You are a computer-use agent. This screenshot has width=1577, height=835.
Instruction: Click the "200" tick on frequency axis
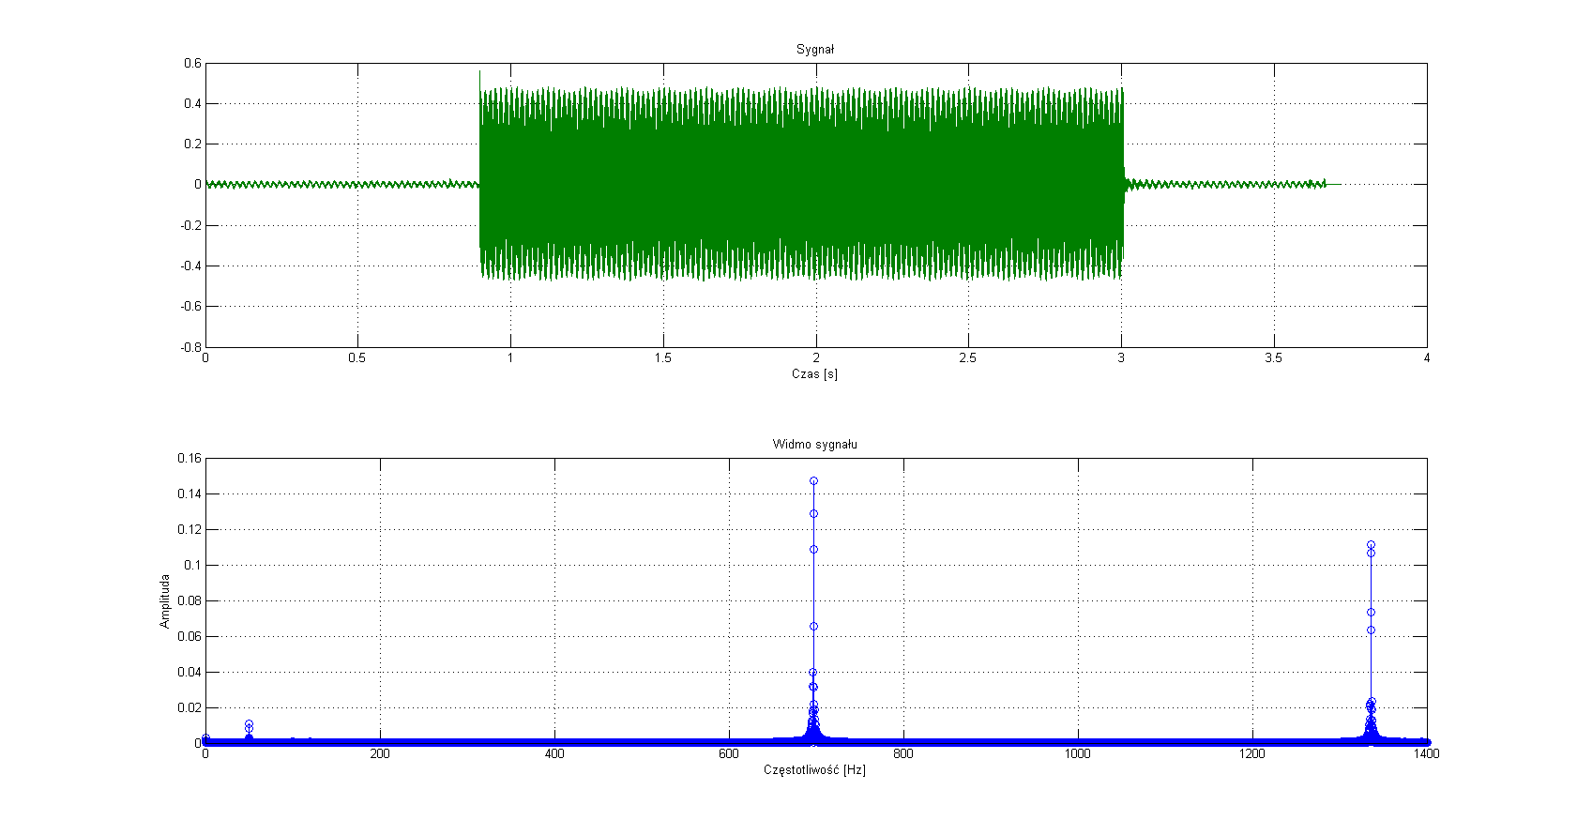click(379, 753)
